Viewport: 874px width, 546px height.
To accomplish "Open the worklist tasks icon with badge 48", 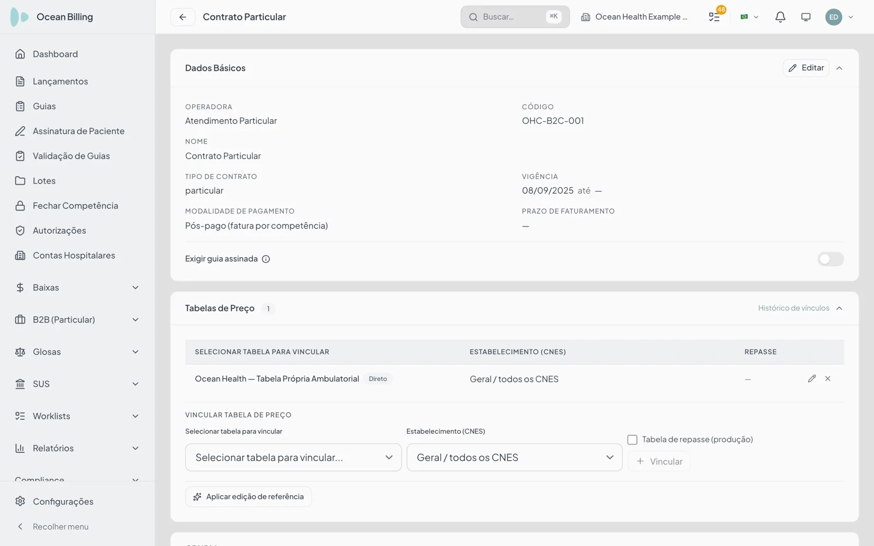I will coord(714,17).
